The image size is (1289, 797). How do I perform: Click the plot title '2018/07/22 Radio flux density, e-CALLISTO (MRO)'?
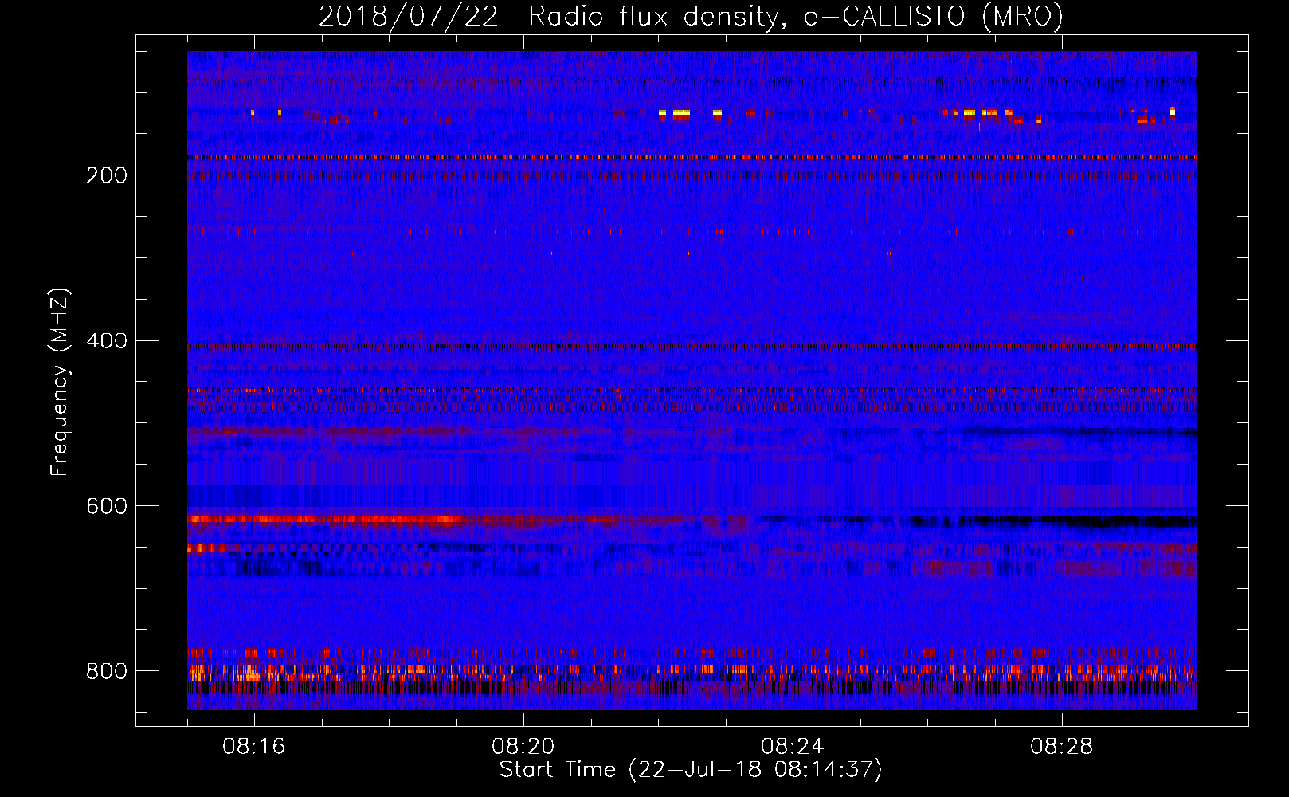point(691,16)
